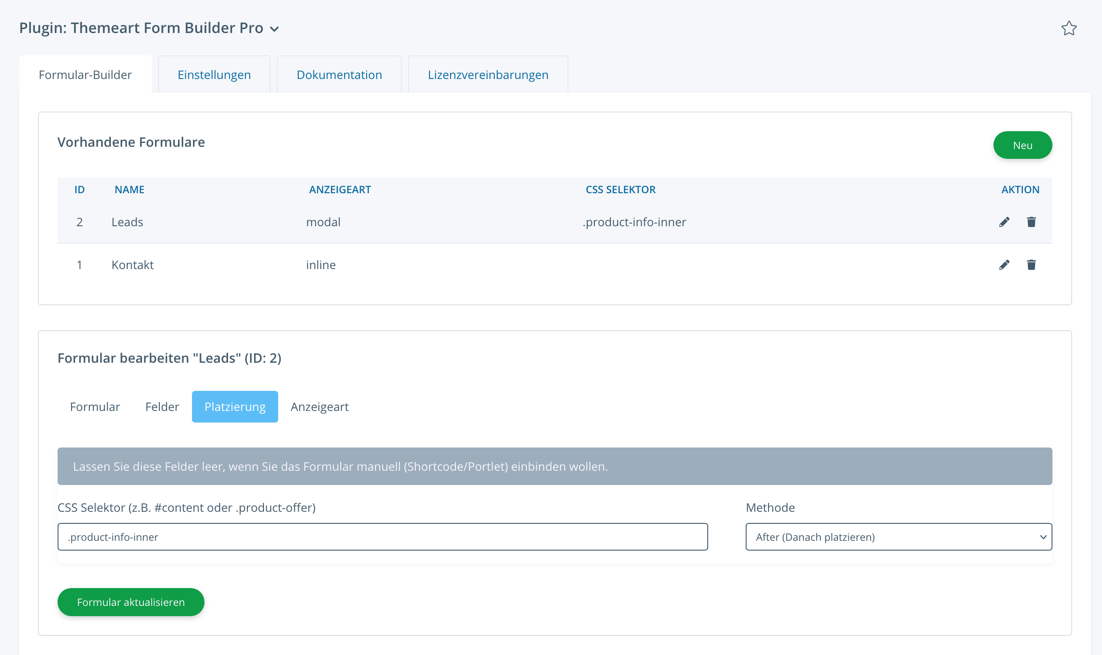Open the Methode dropdown
Screen dimensions: 1102x655
[x=898, y=537]
